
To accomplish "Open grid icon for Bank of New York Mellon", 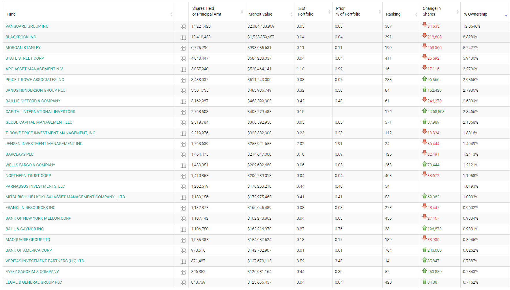I will coord(183,219).
